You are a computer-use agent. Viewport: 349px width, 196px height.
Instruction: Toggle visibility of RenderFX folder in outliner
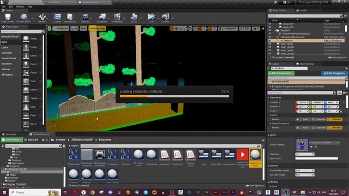tap(270, 30)
